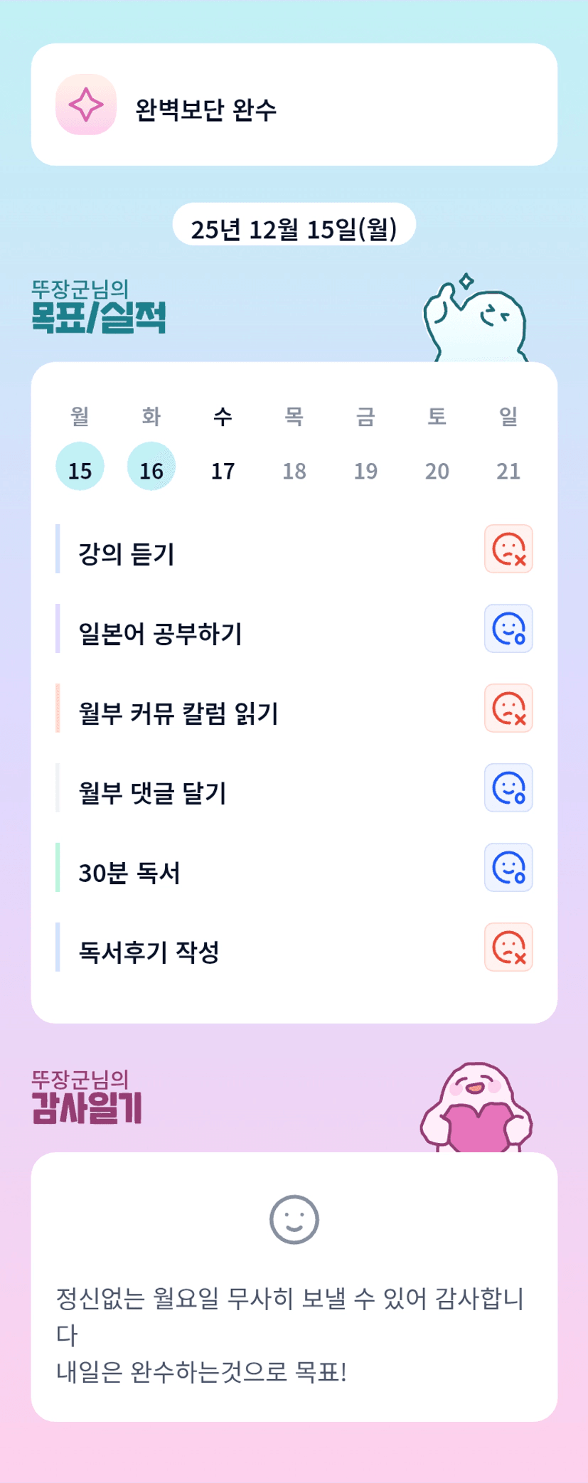Toggle done status for 일본어 공부하기
The height and width of the screenshot is (1483, 588).
point(508,629)
